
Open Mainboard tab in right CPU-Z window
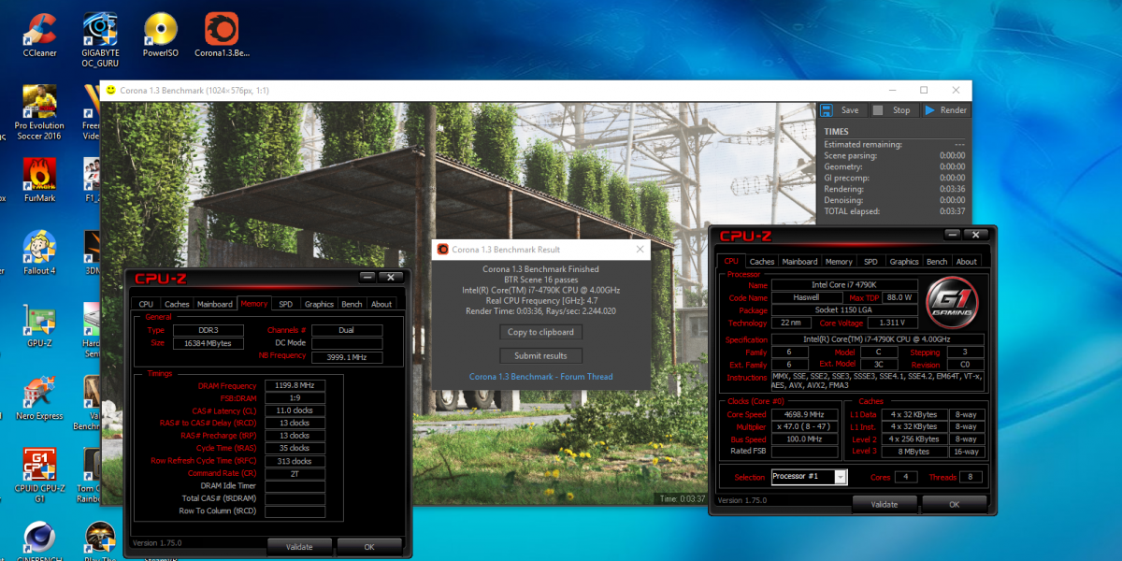tap(799, 262)
